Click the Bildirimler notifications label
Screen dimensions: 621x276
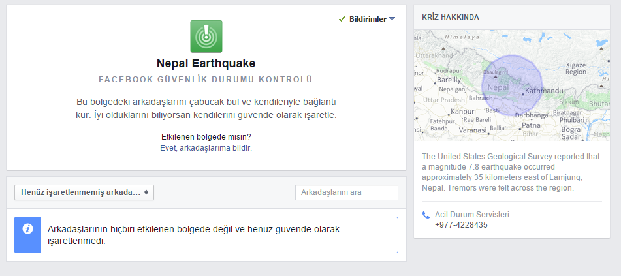point(368,19)
